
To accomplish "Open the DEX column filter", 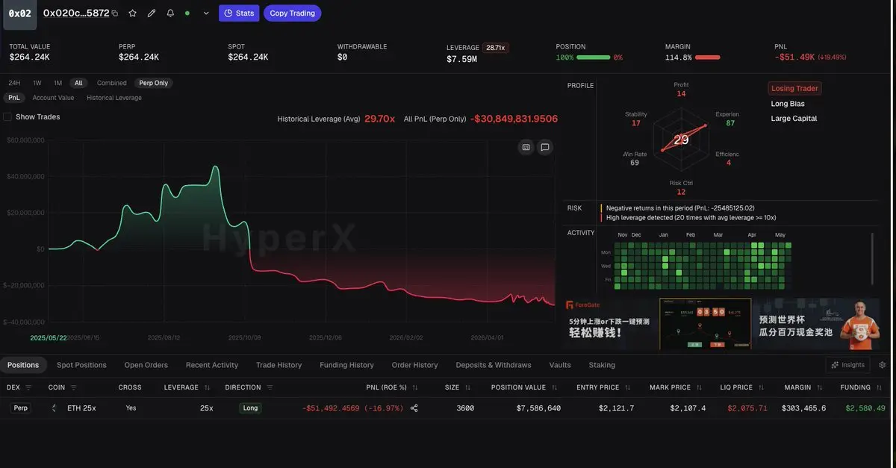I will click(x=28, y=387).
